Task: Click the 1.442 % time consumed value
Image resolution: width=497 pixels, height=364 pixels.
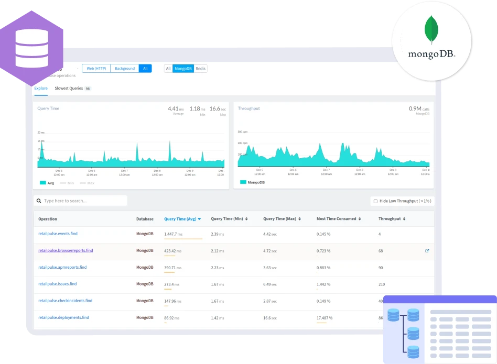Action: (x=323, y=284)
